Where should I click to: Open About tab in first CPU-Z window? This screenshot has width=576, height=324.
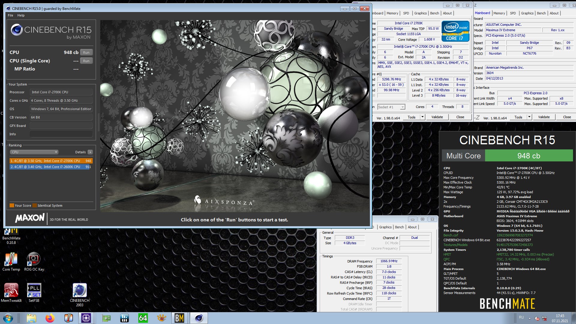[447, 13]
